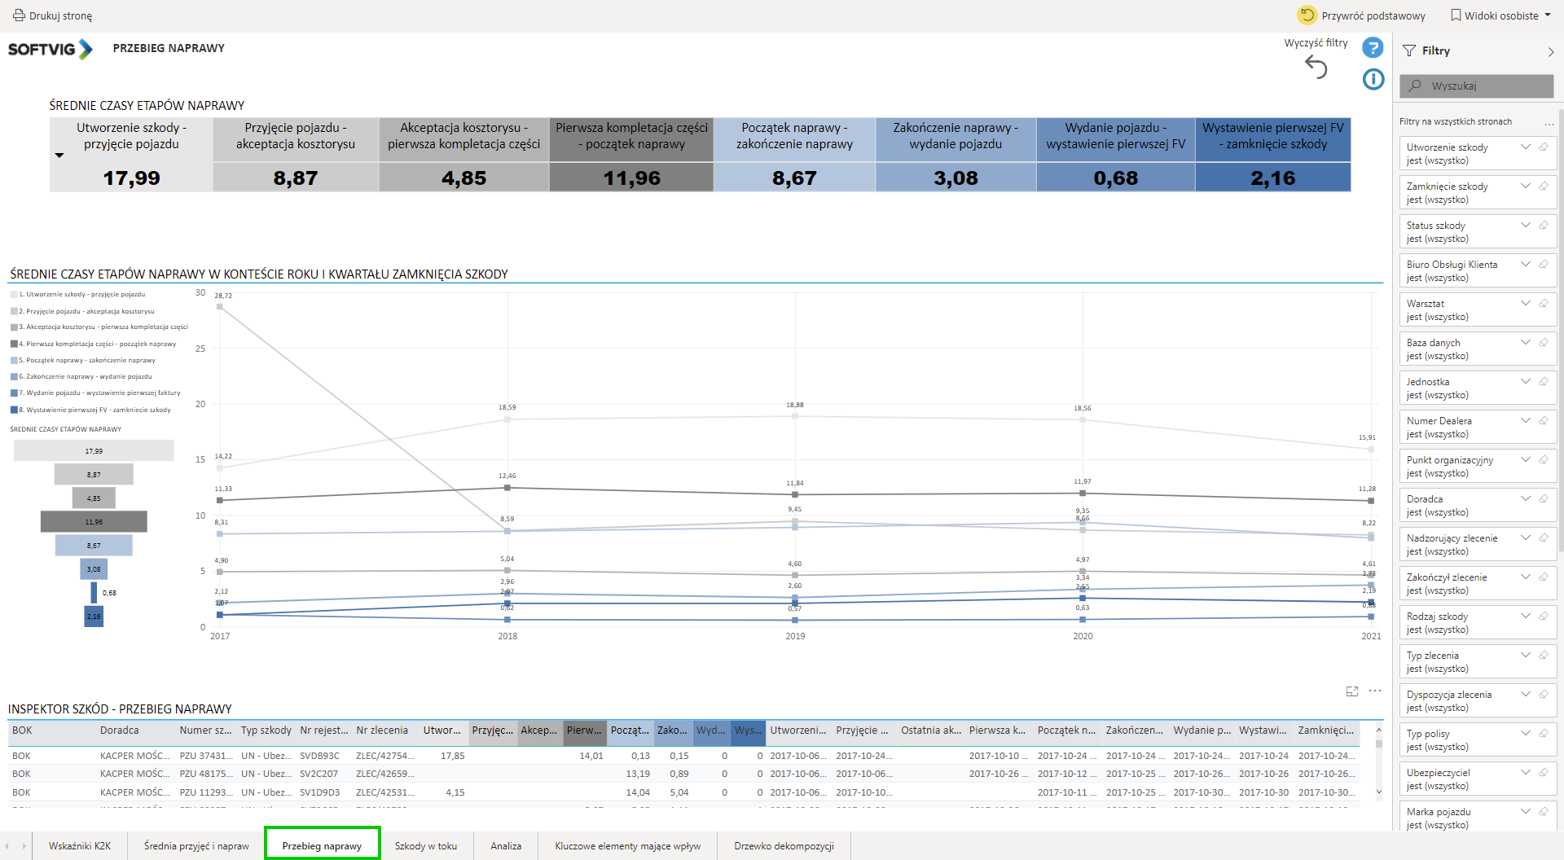Select the 11,96 dark gray funnel bar
Viewport: 1564px width, 860px height.
[94, 522]
